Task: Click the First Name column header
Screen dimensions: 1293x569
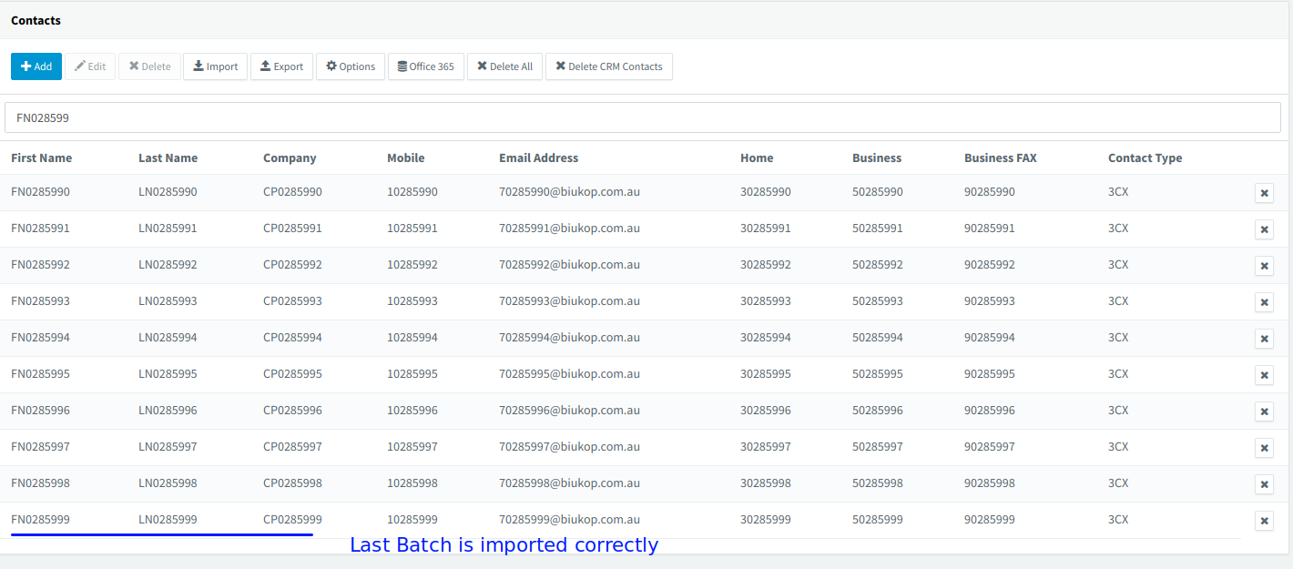Action: (x=41, y=157)
